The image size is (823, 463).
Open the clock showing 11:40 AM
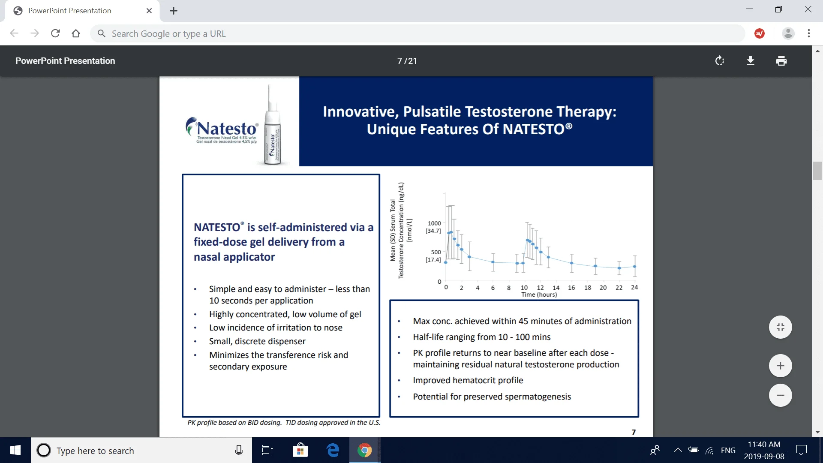764,450
